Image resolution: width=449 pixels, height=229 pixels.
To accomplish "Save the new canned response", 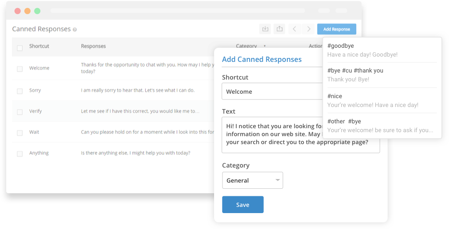I will point(242,205).
